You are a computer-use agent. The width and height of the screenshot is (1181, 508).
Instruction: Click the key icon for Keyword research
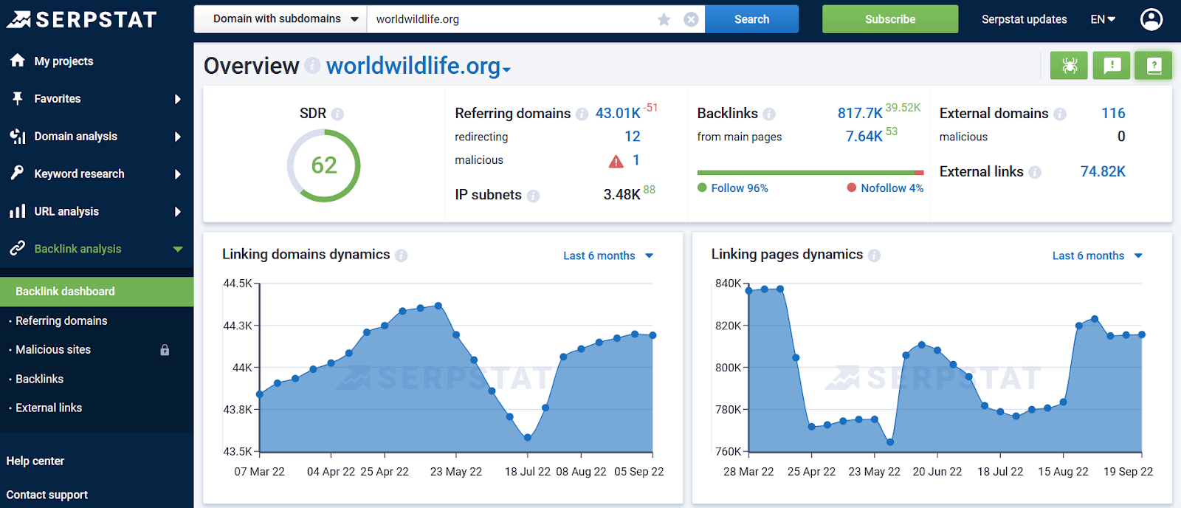[18, 173]
